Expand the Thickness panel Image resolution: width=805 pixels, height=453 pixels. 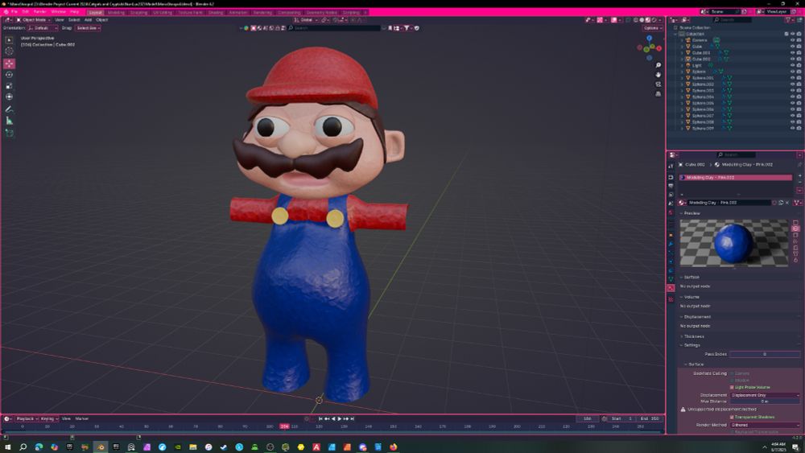(693, 336)
